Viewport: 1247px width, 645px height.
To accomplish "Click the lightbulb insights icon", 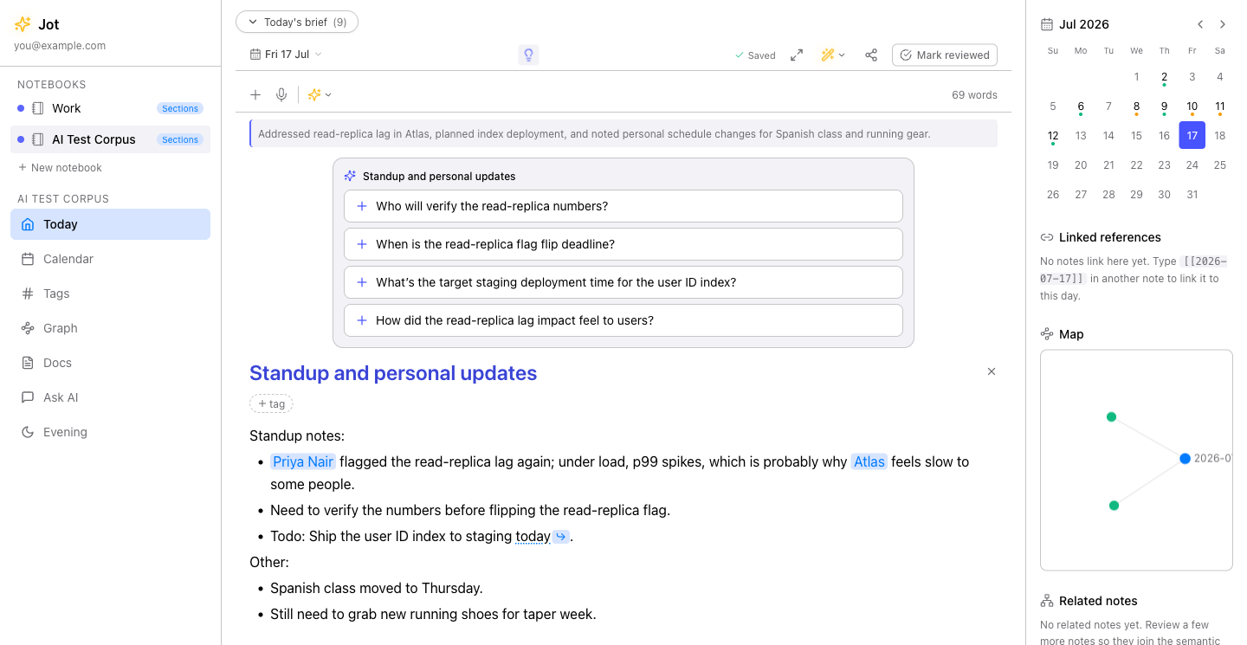I will pyautogui.click(x=528, y=55).
